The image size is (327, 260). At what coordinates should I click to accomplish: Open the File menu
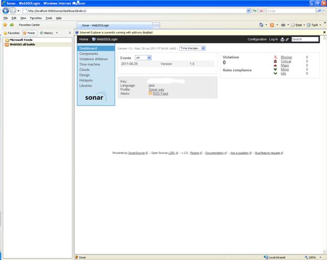pos(6,18)
